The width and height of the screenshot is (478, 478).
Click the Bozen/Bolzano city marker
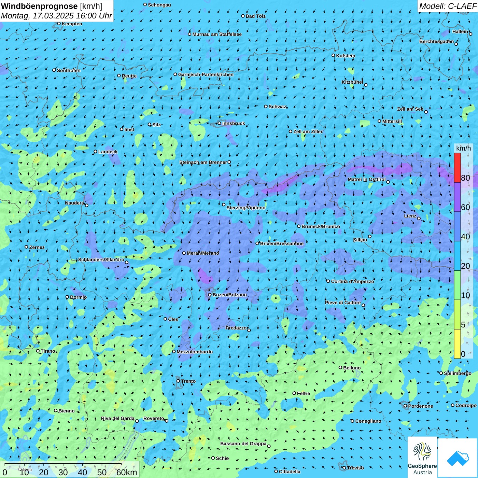(210, 295)
